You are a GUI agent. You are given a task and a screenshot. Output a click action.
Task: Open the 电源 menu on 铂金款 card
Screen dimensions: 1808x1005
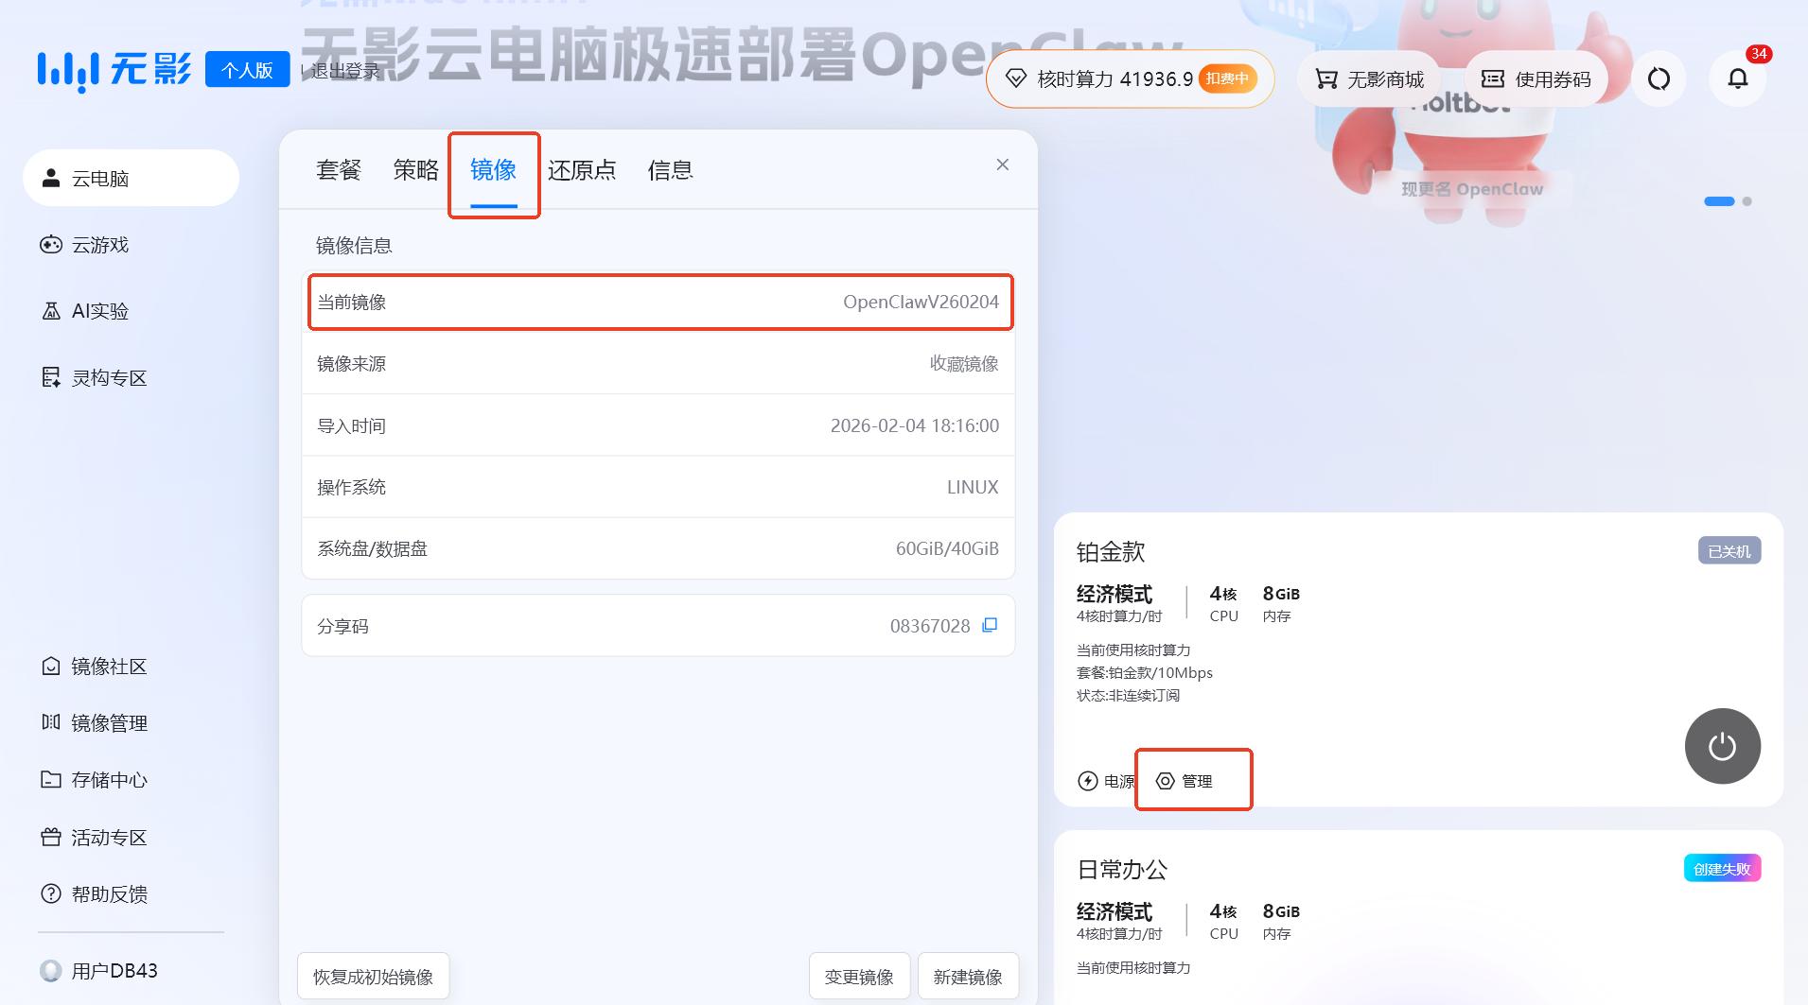coord(1105,781)
